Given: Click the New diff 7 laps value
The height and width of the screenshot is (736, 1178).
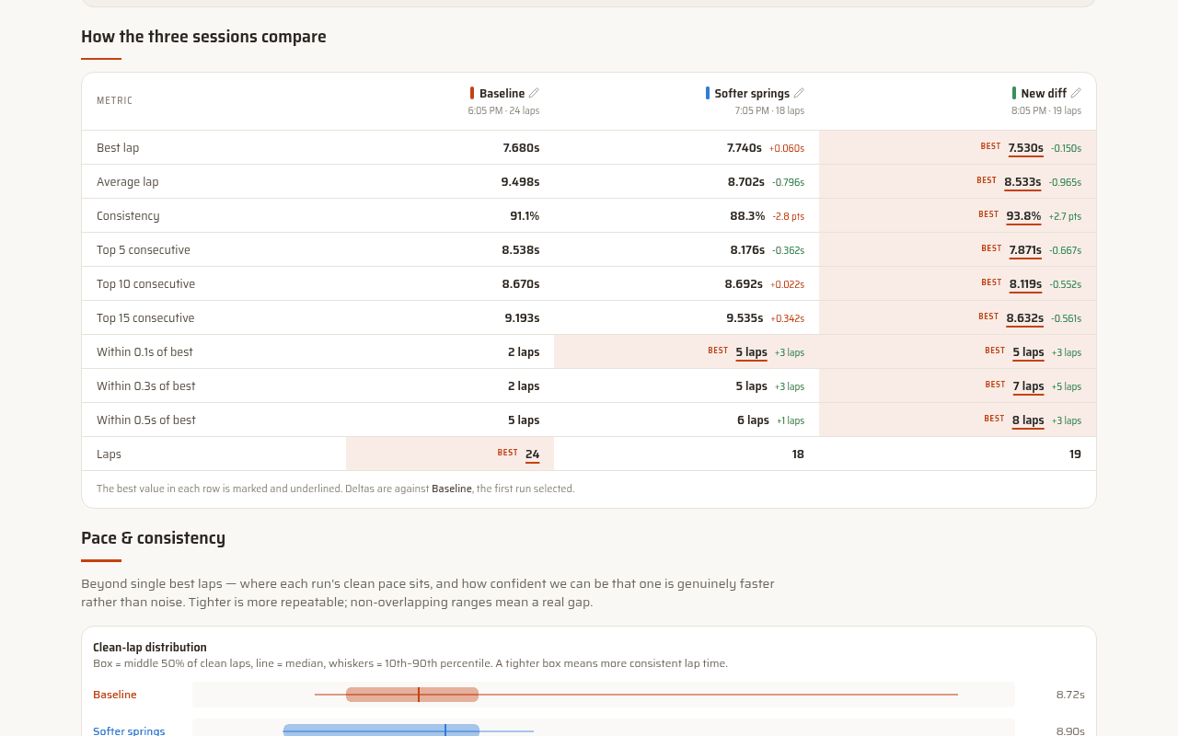Looking at the screenshot, I should click(x=1028, y=385).
